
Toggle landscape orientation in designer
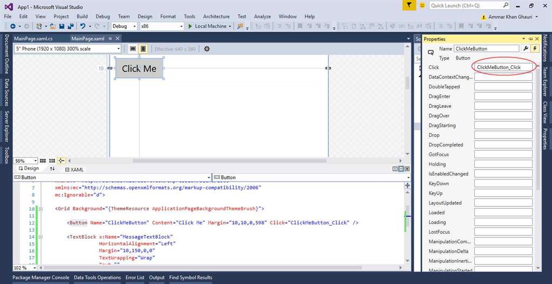(133, 49)
